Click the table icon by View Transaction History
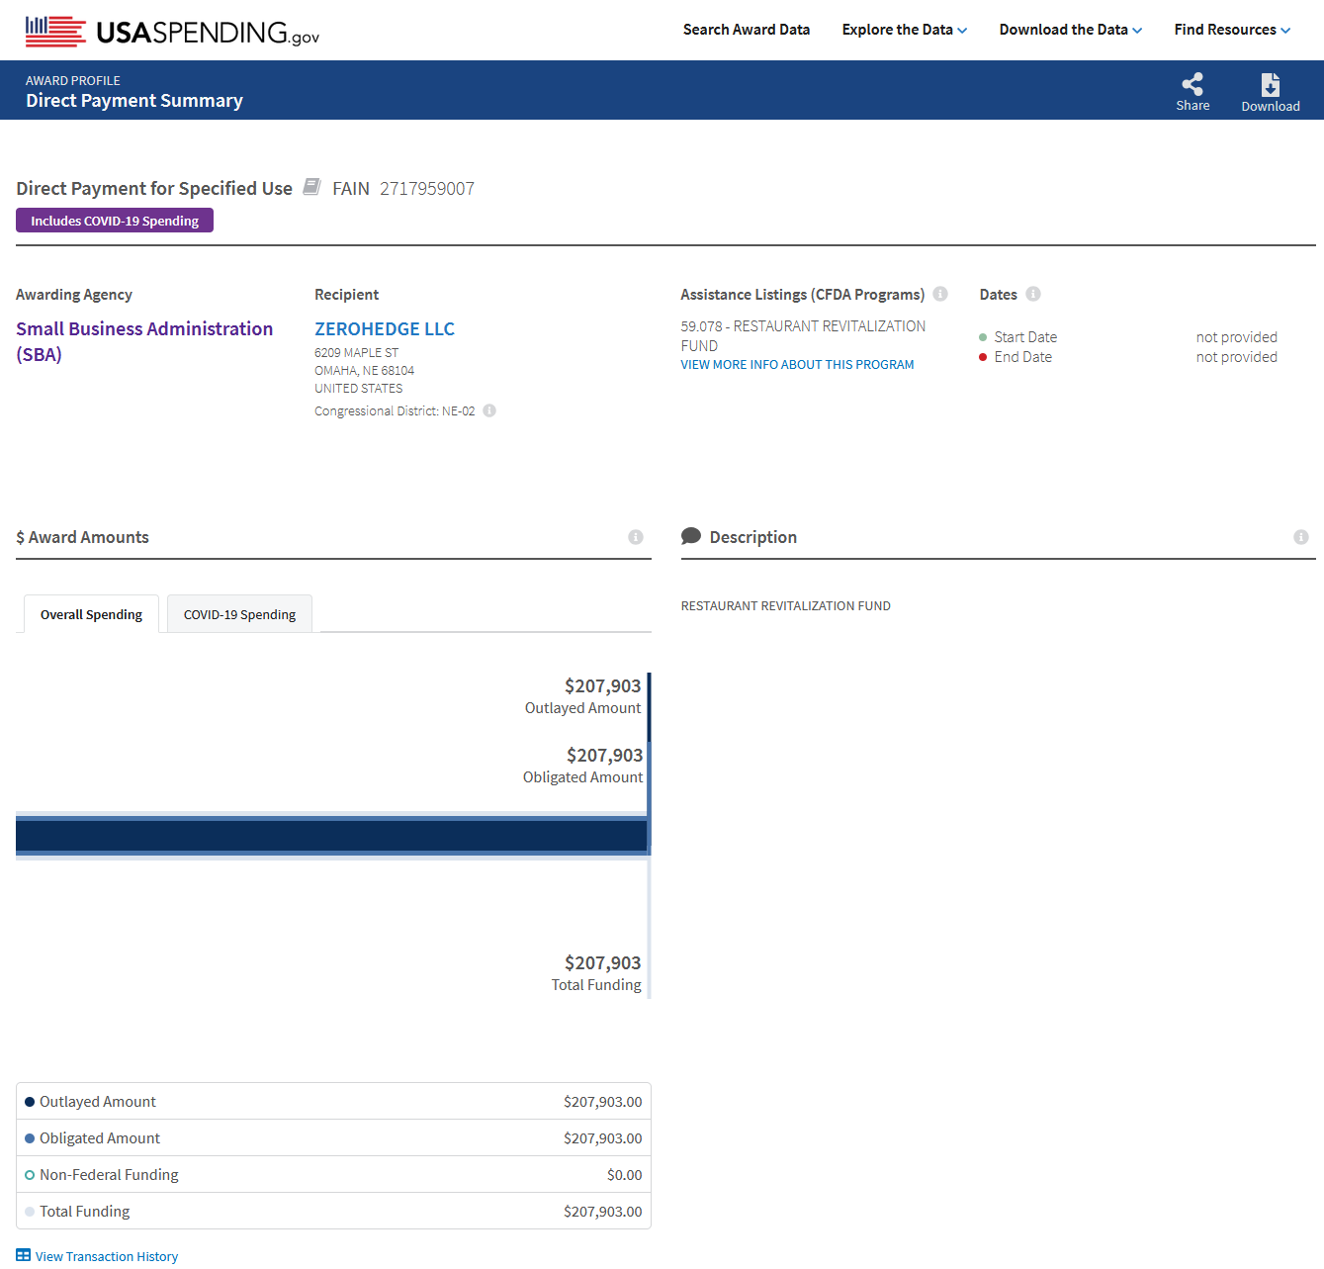 [x=24, y=1255]
